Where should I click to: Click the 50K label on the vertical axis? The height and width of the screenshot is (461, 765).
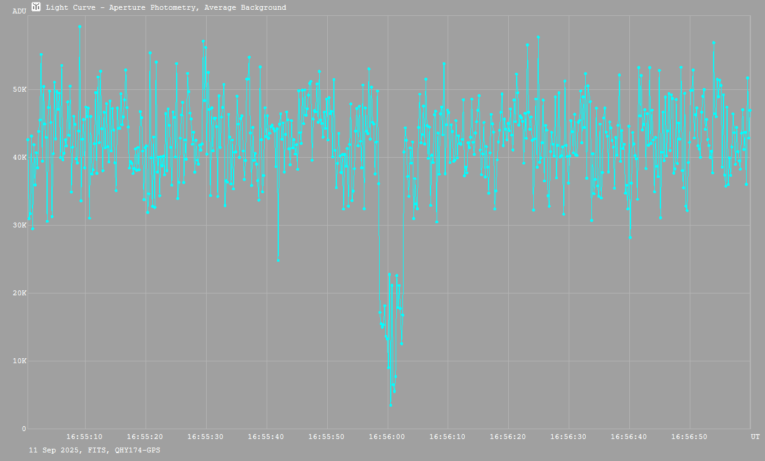(20, 90)
